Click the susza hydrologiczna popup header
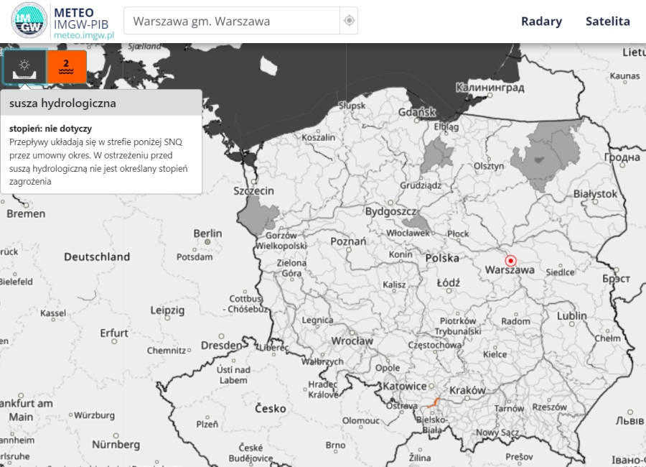Screen dimensions: 646x467 coord(101,103)
